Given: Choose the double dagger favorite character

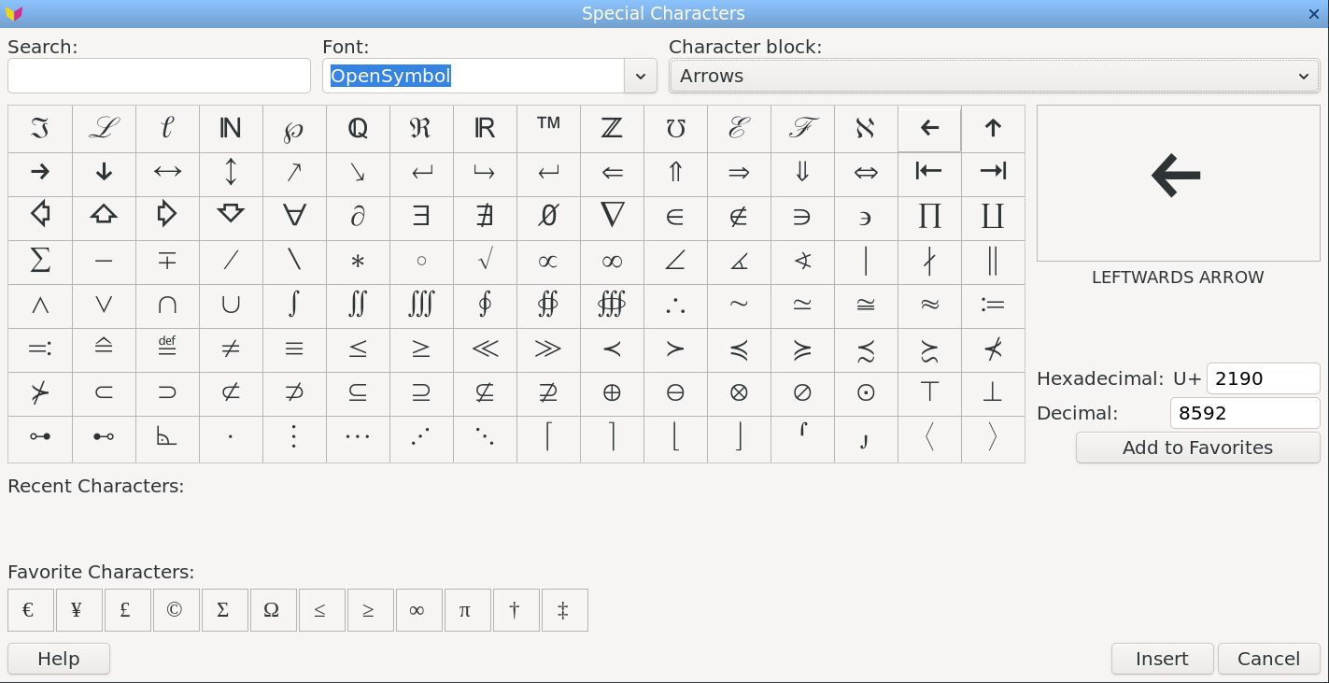Looking at the screenshot, I should tap(563, 610).
